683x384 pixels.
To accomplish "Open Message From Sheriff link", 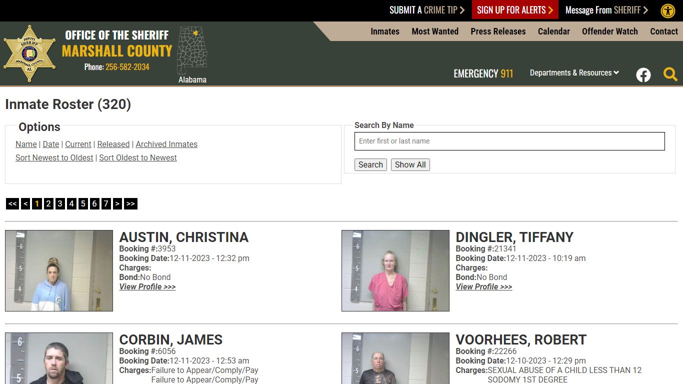I will pyautogui.click(x=606, y=10).
